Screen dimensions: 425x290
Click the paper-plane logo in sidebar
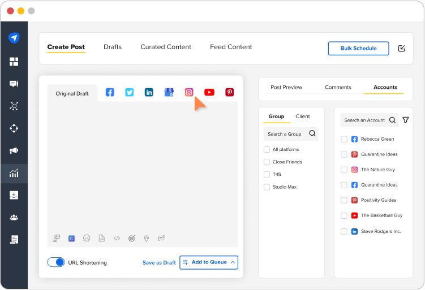[x=14, y=38]
